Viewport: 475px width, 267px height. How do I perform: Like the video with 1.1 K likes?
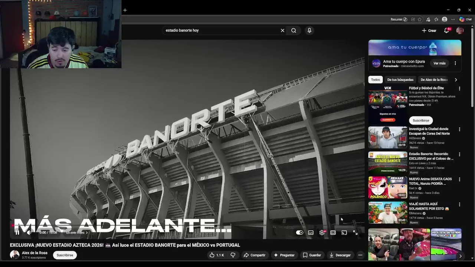point(216,255)
